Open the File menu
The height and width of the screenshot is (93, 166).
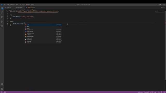pos(5,5)
